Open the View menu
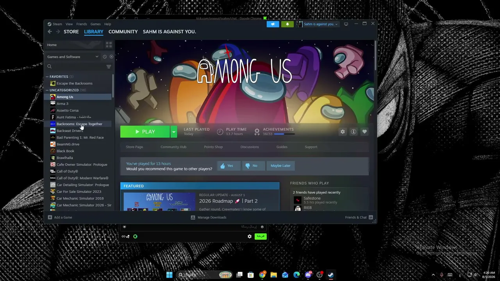Screen dimensions: 500x281 [69, 24]
